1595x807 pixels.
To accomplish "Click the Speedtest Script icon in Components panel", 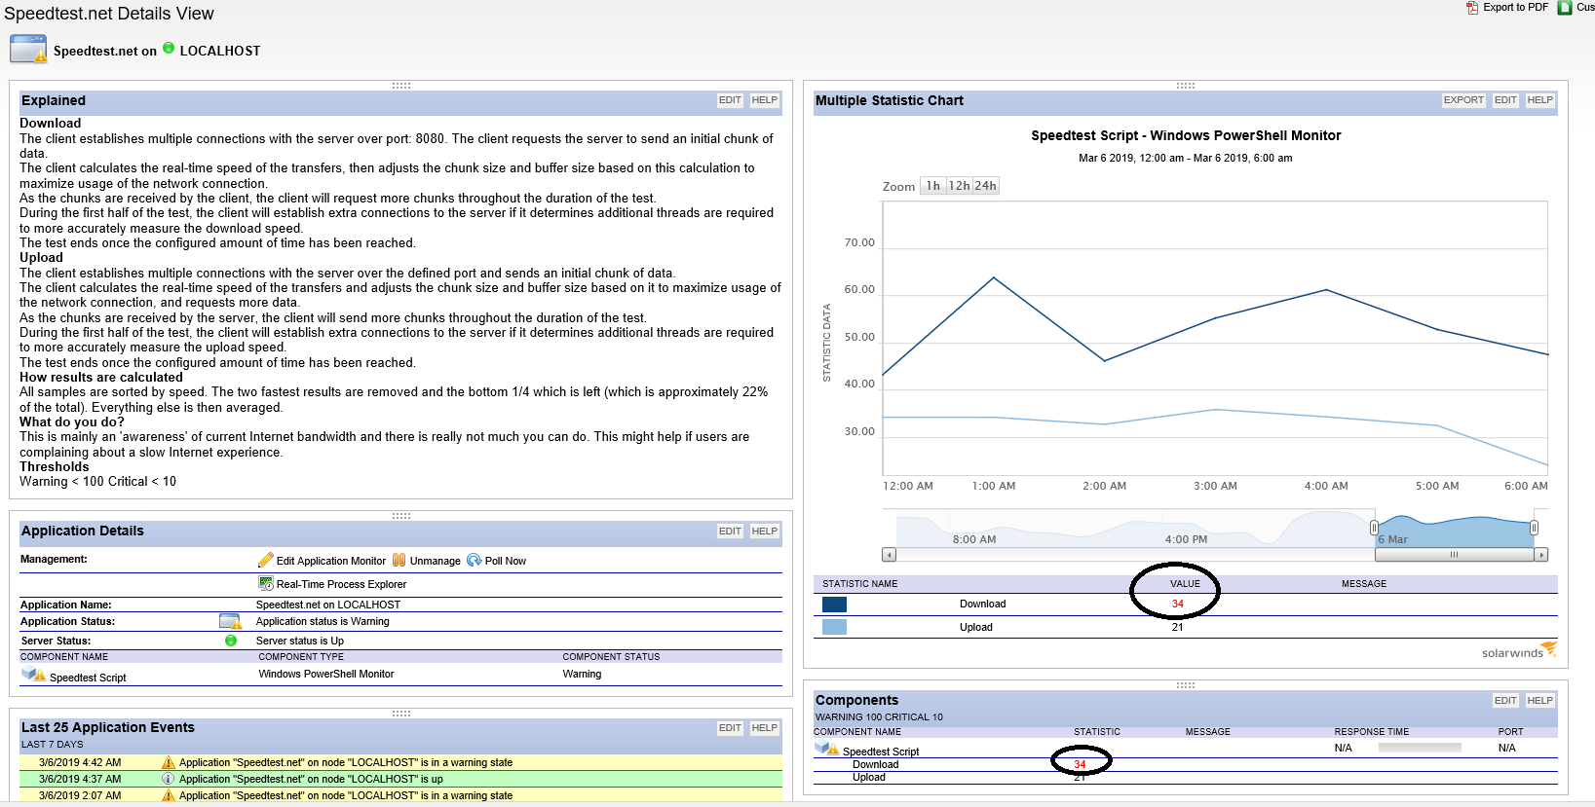I will pyautogui.click(x=826, y=749).
